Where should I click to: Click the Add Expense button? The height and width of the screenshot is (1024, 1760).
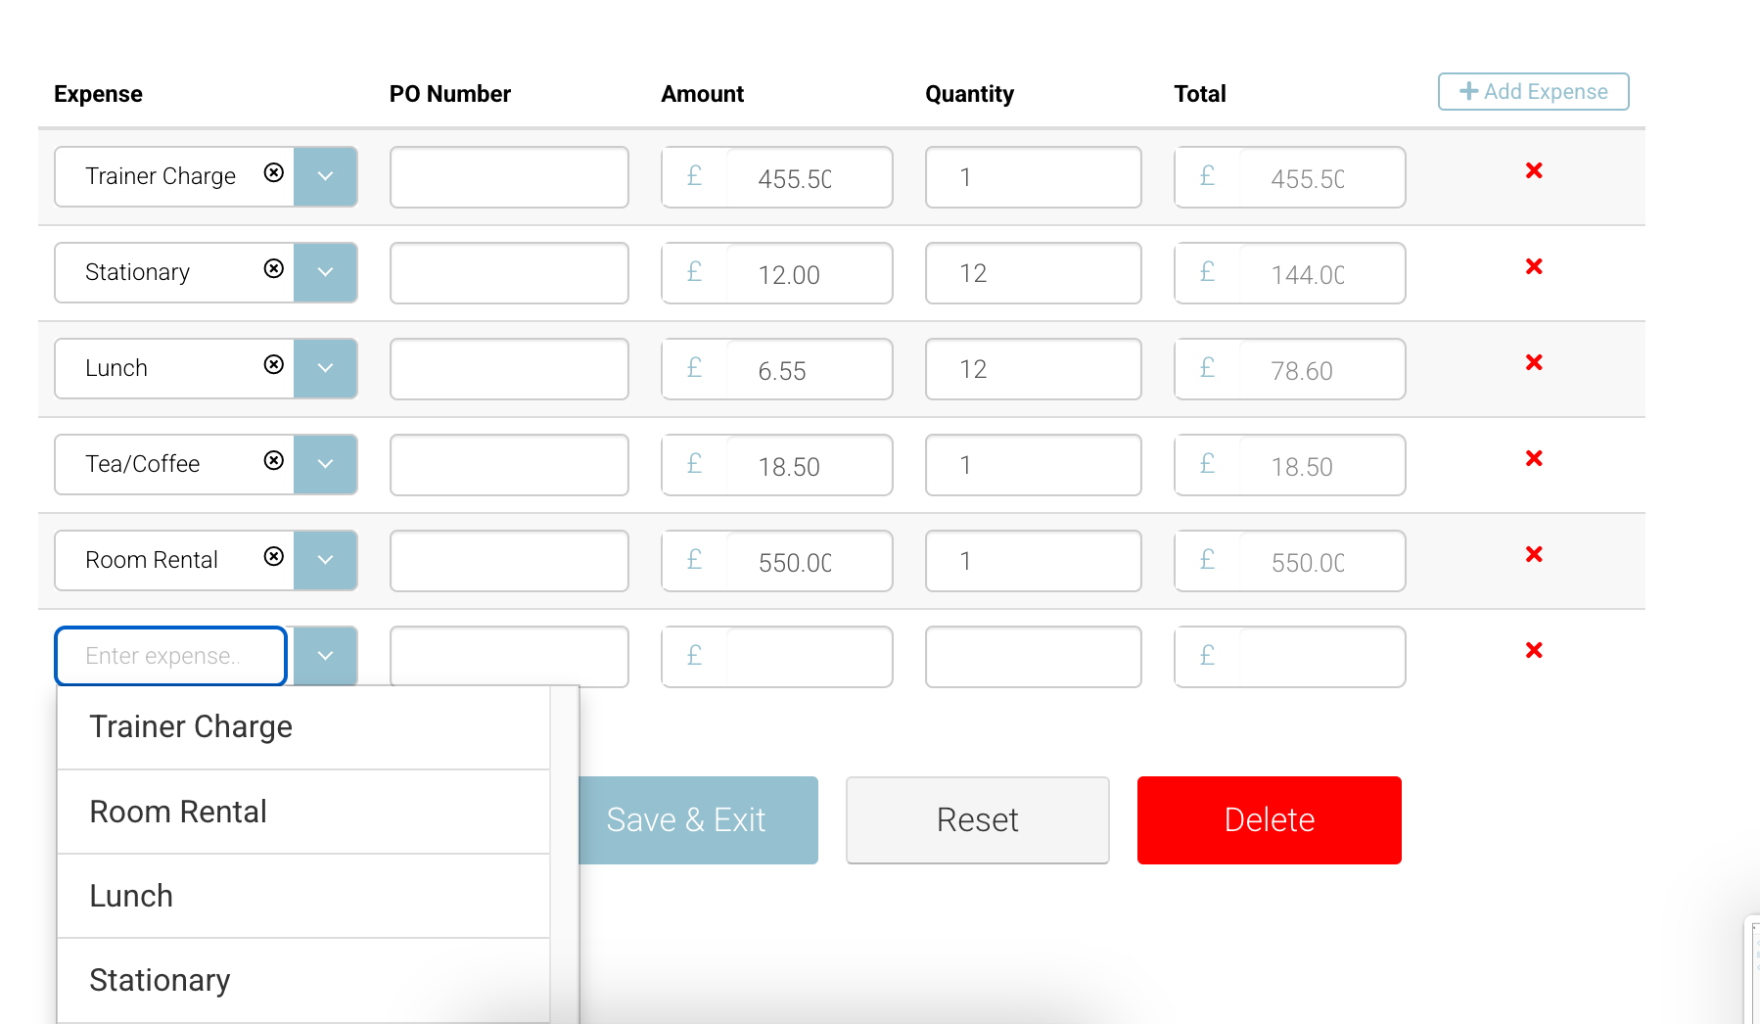(x=1533, y=92)
